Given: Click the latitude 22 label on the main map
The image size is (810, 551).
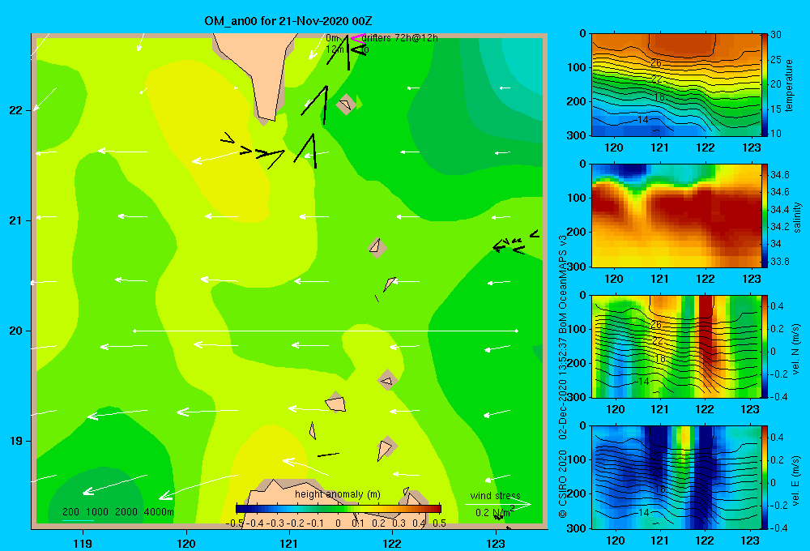Looking at the screenshot, I should pyautogui.click(x=16, y=110).
